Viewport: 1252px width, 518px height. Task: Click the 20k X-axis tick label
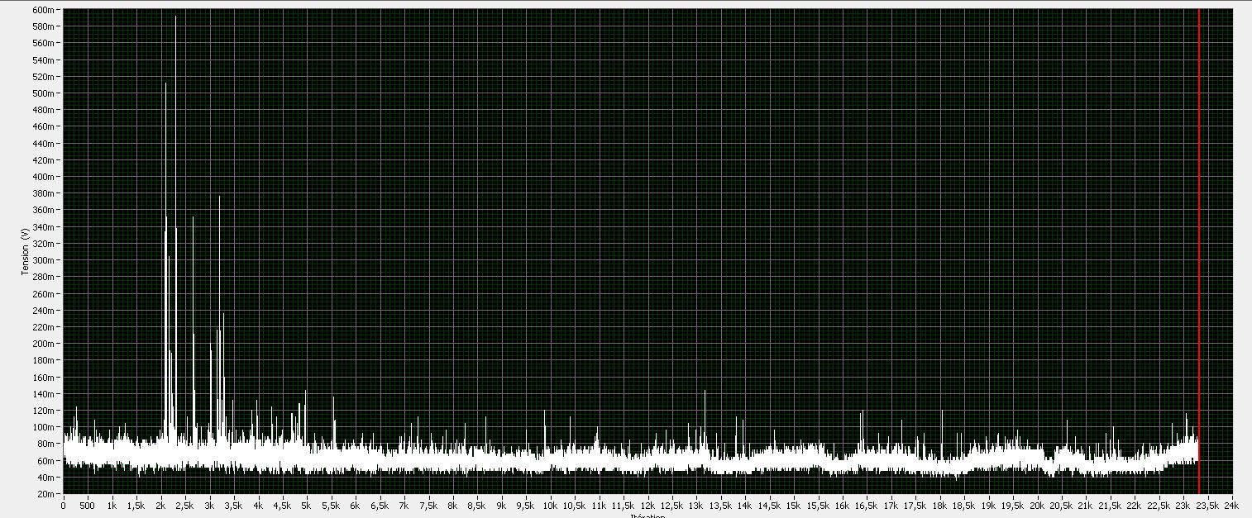1037,505
